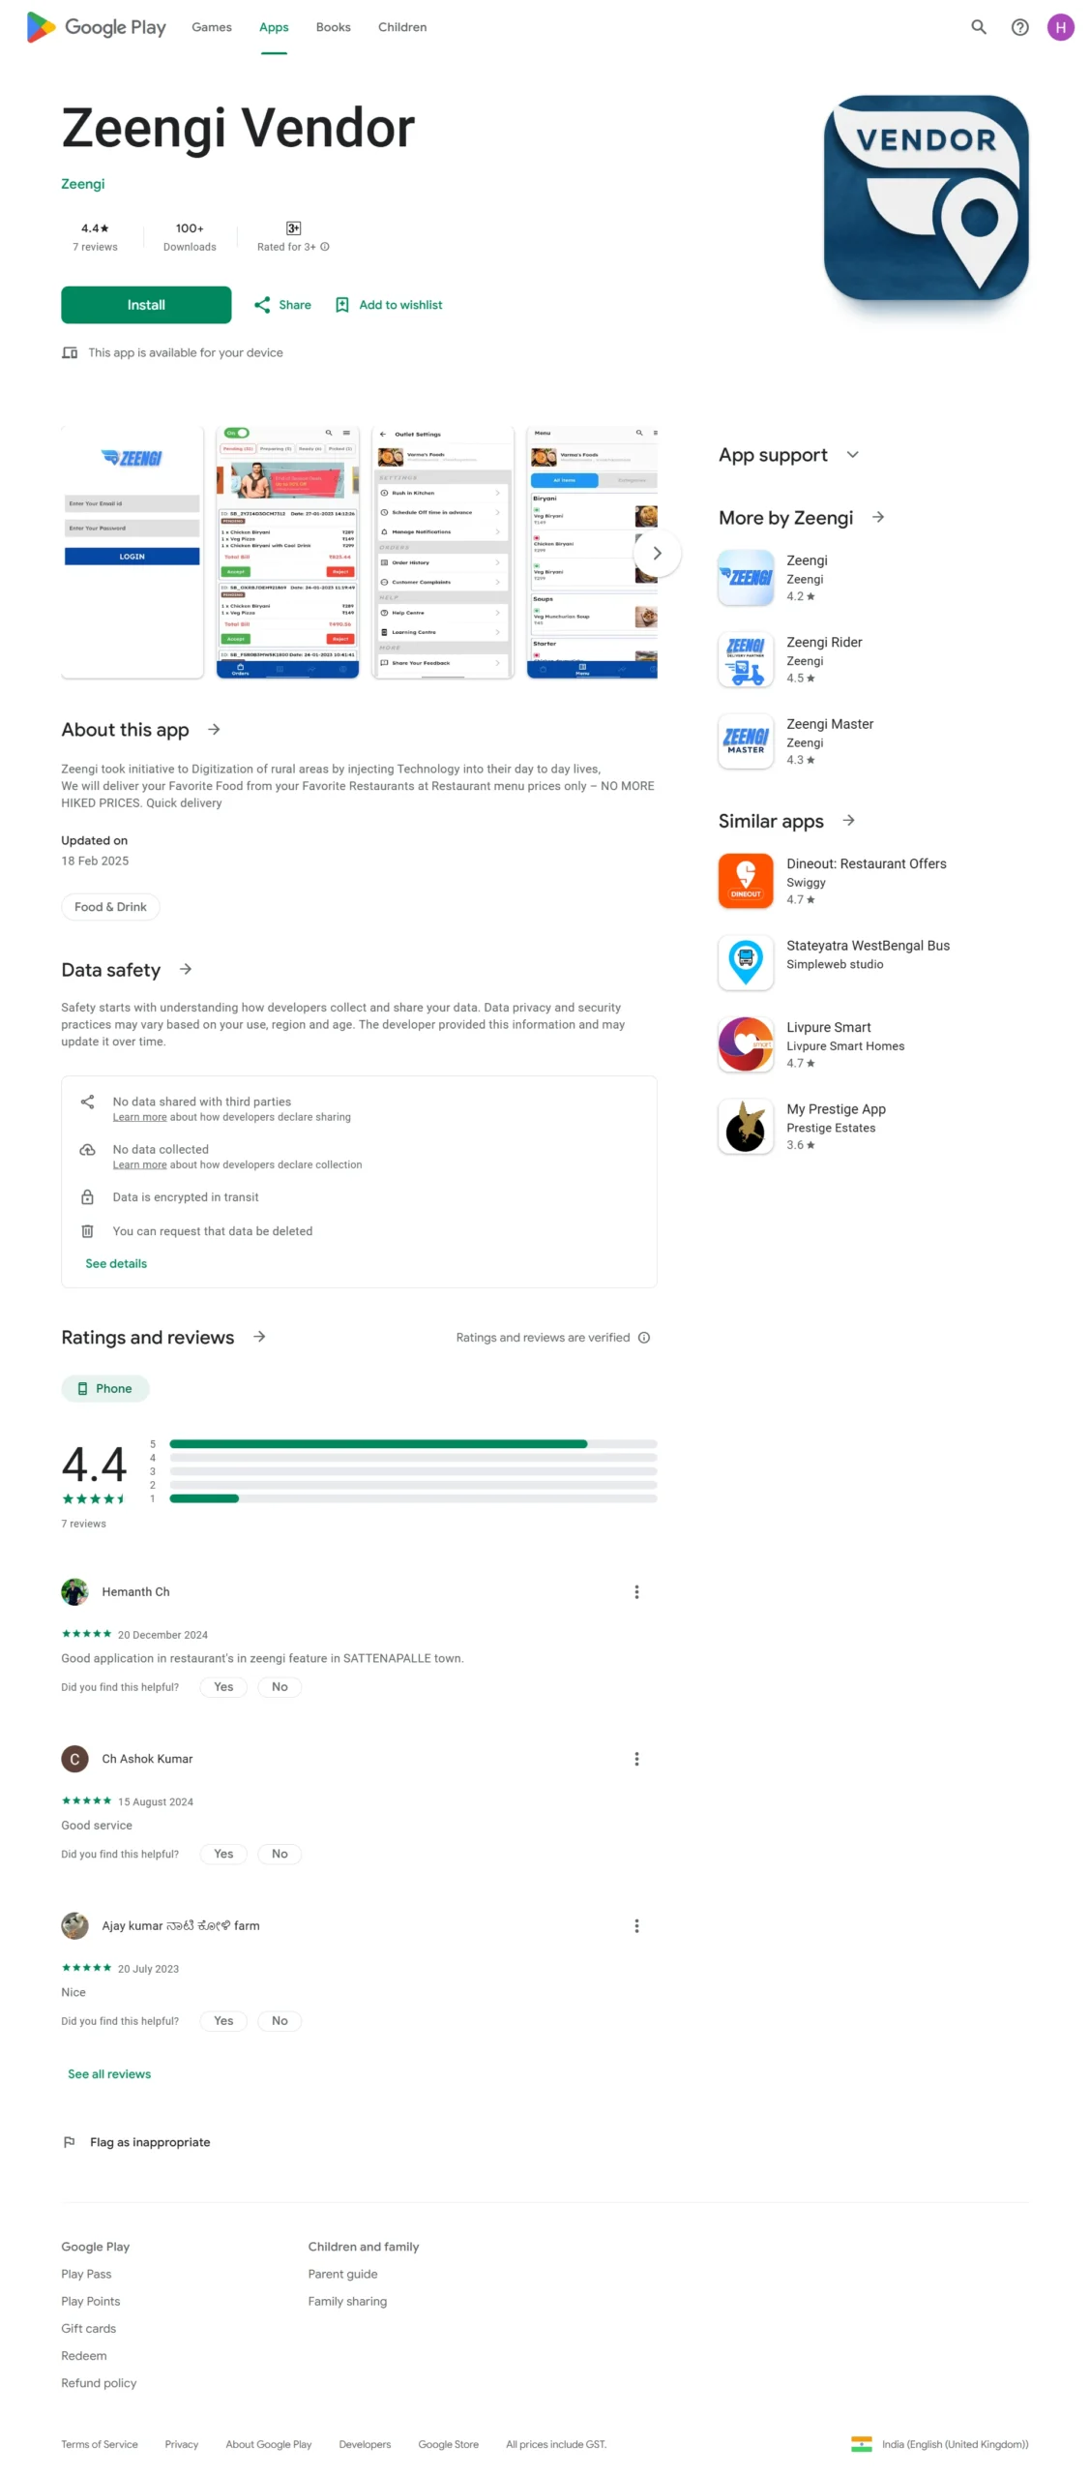Image resolution: width=1090 pixels, height=2478 pixels.
Task: Open the login screen screenshot thumbnail
Action: coord(133,552)
